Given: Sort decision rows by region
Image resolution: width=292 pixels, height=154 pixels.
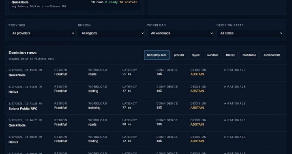Looking at the screenshot, I should tap(195, 55).
